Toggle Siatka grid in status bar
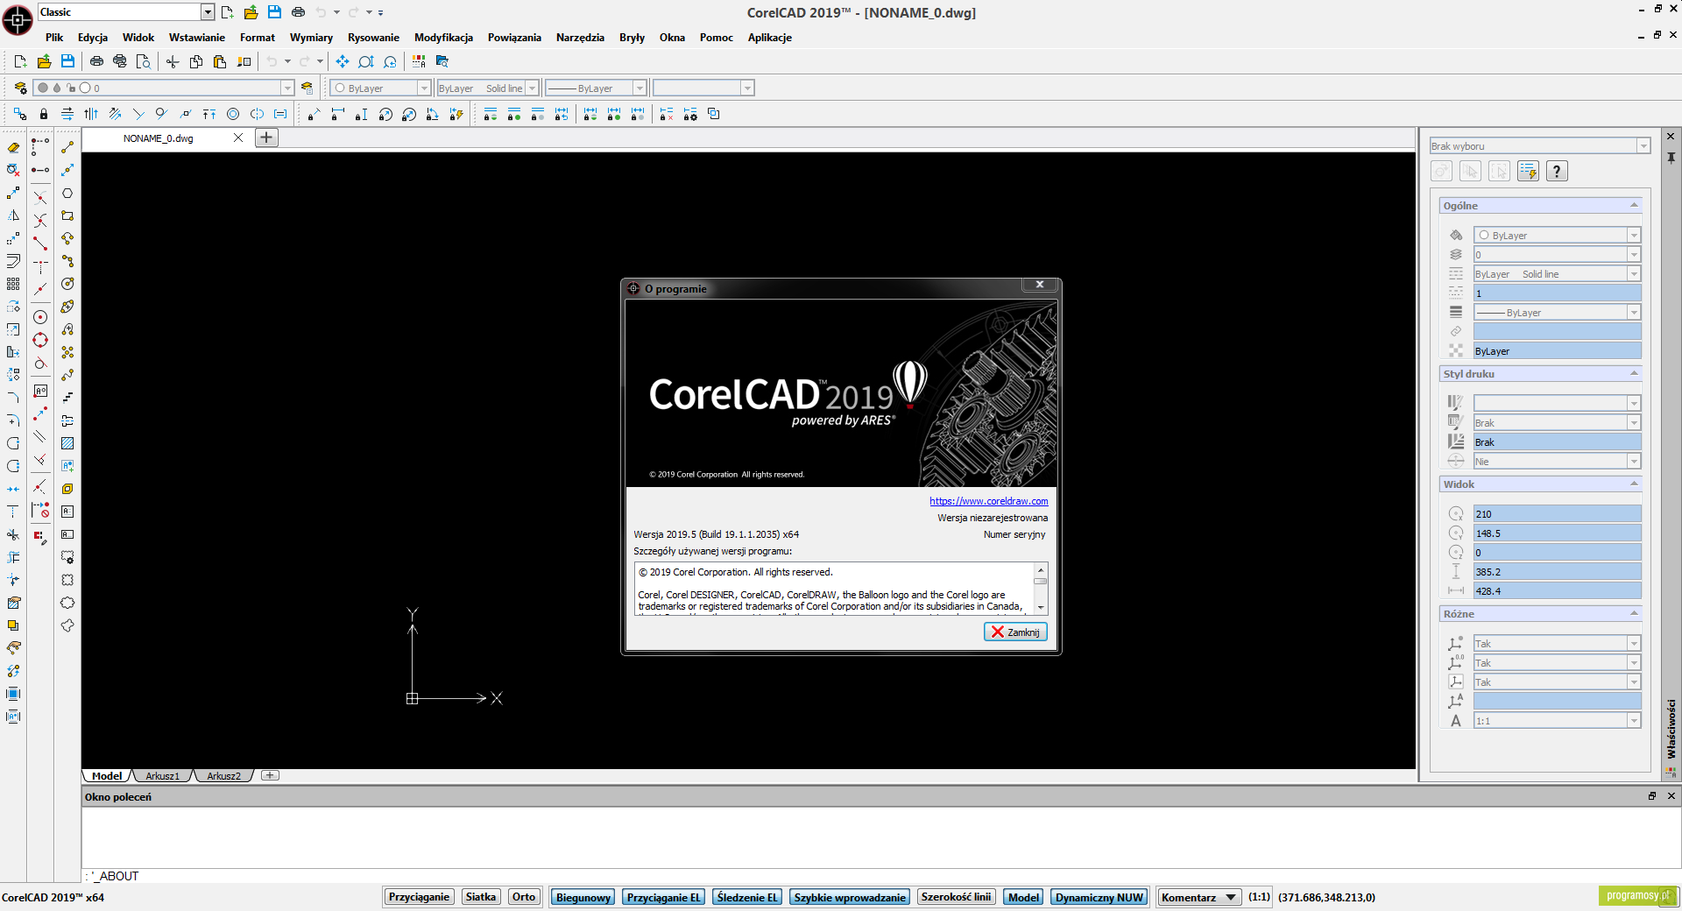Viewport: 1682px width, 911px height. (x=481, y=897)
